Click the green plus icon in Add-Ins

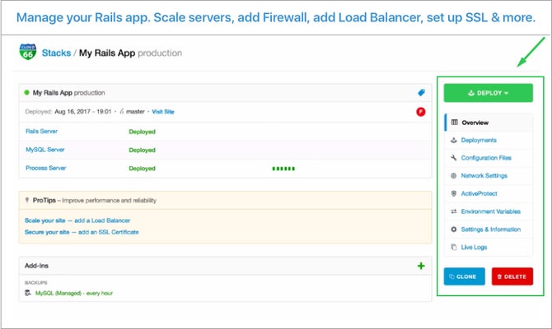421,266
